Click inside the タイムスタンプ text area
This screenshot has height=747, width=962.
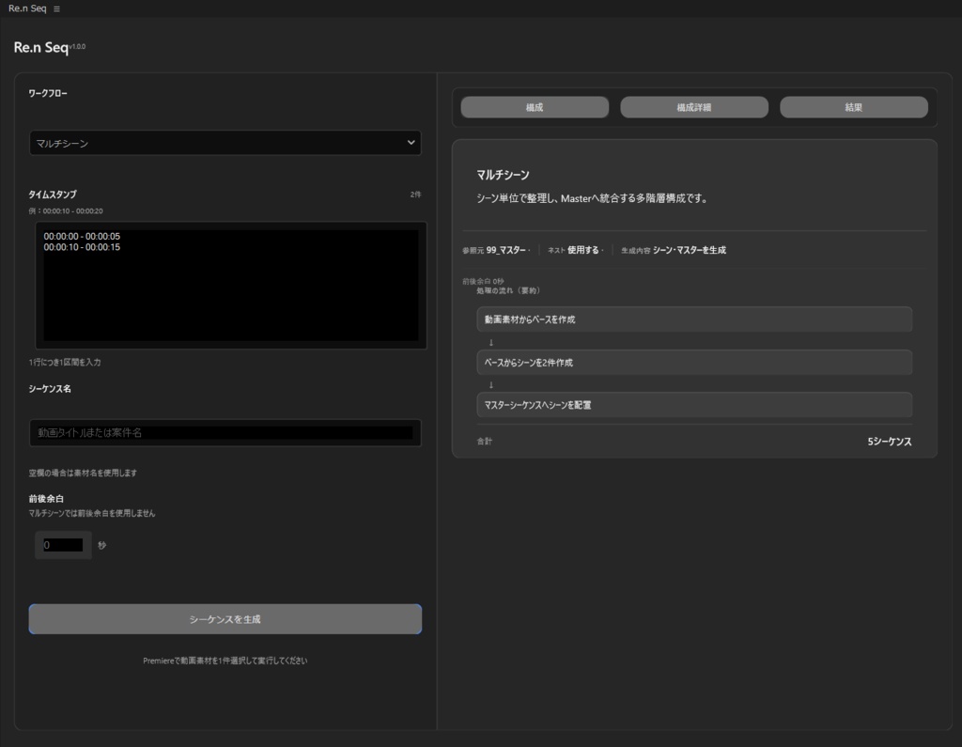[x=231, y=286]
